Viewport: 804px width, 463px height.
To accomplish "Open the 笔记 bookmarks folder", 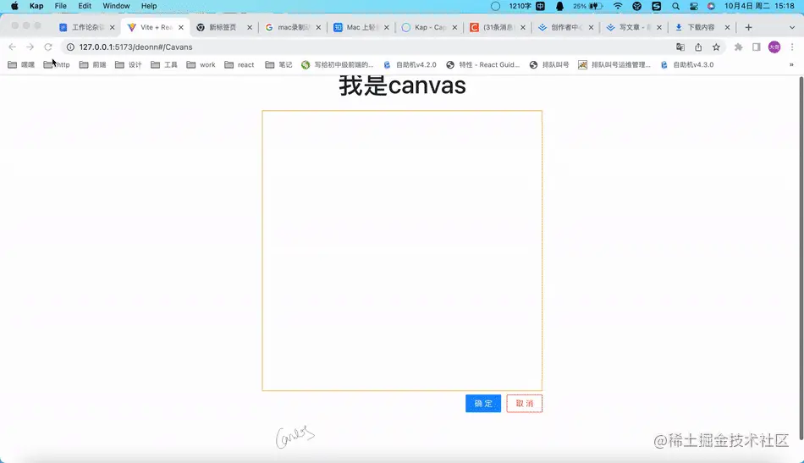I will coord(279,64).
